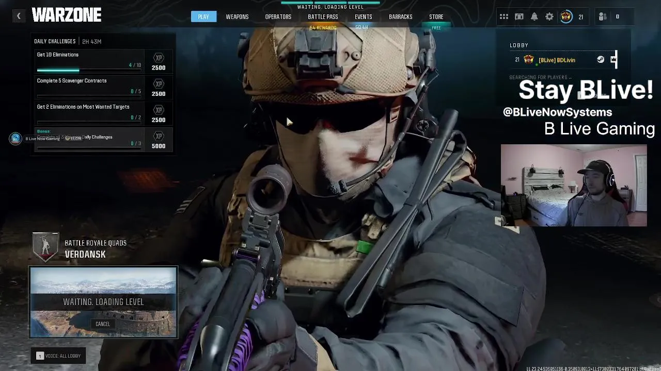Cancel the matchmaking search

pos(103,324)
